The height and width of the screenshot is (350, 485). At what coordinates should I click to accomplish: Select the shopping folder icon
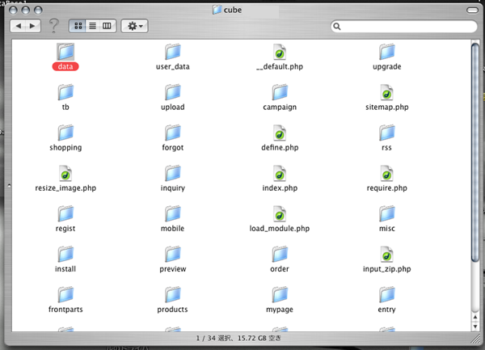pos(65,133)
